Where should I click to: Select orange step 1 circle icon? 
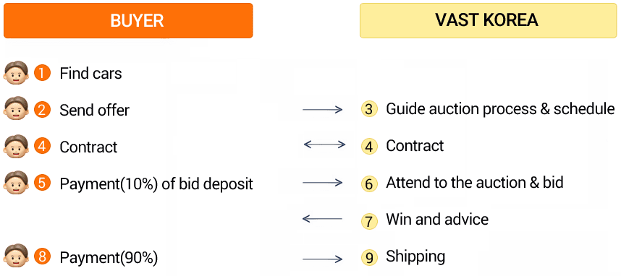(42, 73)
